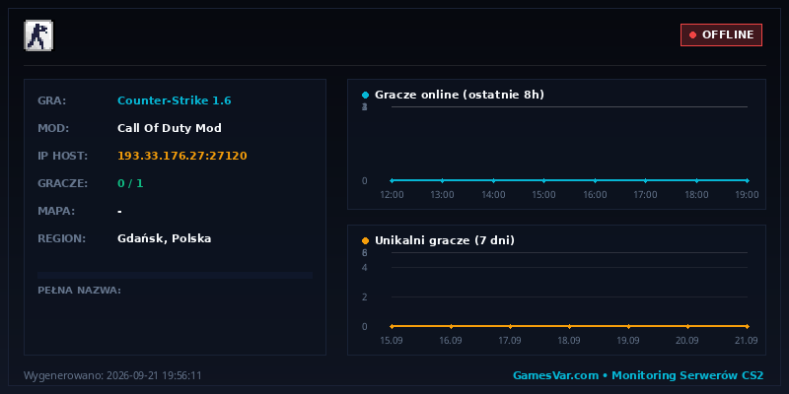Screen dimensions: 789x394
Task: Click the GRA label
Action: (x=52, y=100)
